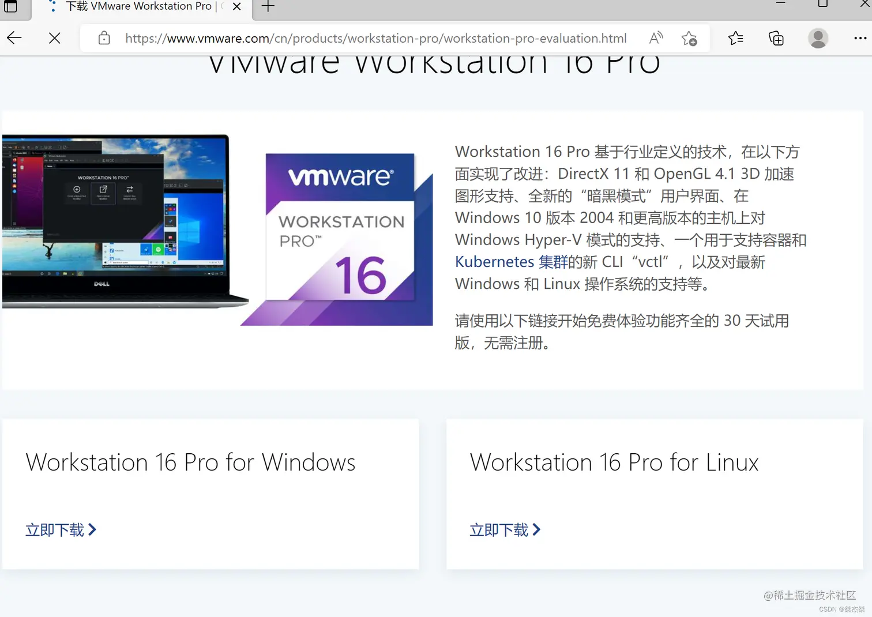Click the Dell laptop product image
Viewport: 872px width, 617px height.
[x=125, y=222]
